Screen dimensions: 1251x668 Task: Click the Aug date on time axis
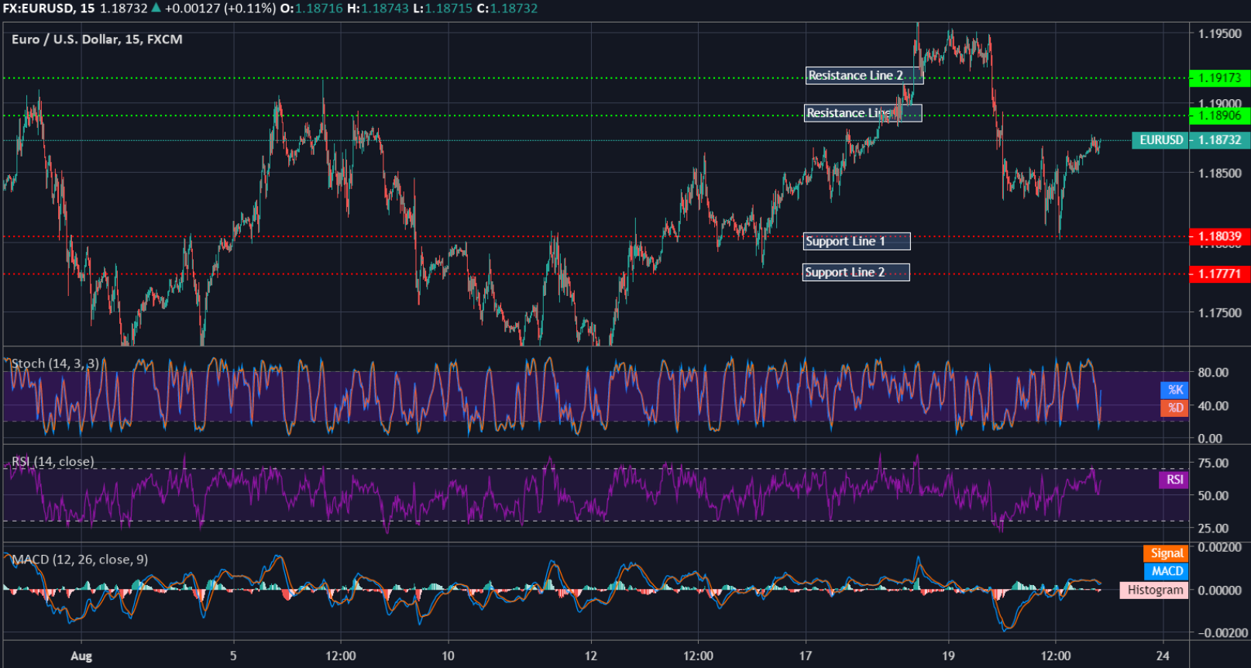81,656
